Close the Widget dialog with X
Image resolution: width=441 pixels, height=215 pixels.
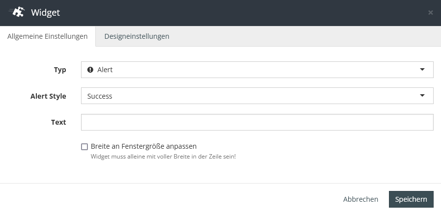point(430,12)
